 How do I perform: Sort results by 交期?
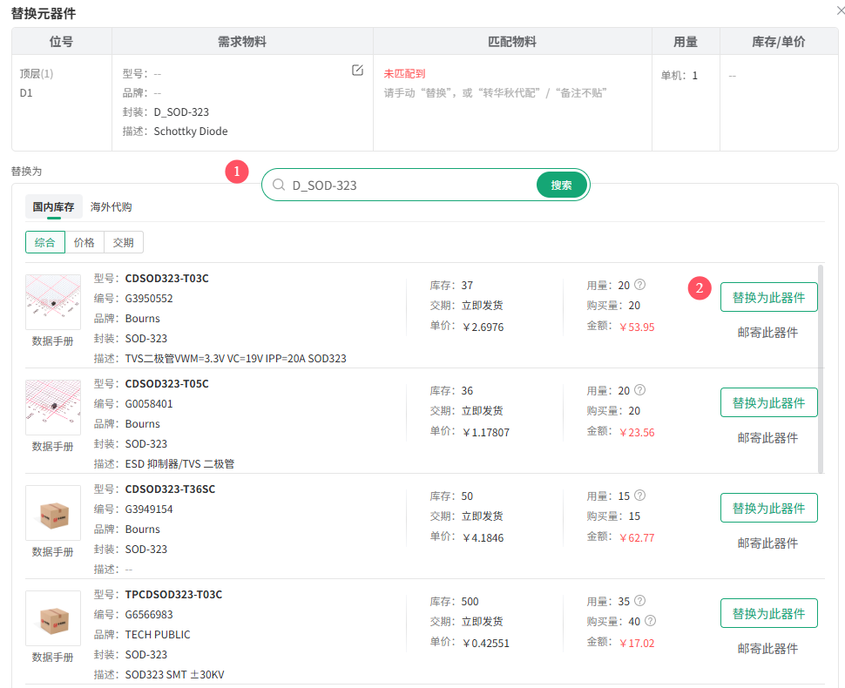pos(124,242)
